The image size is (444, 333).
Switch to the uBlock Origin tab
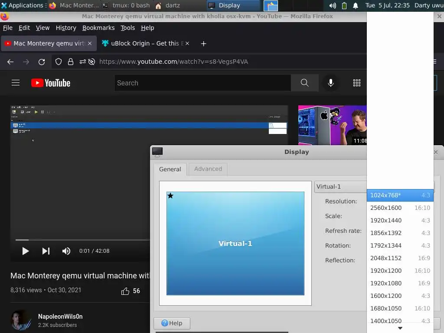point(146,43)
